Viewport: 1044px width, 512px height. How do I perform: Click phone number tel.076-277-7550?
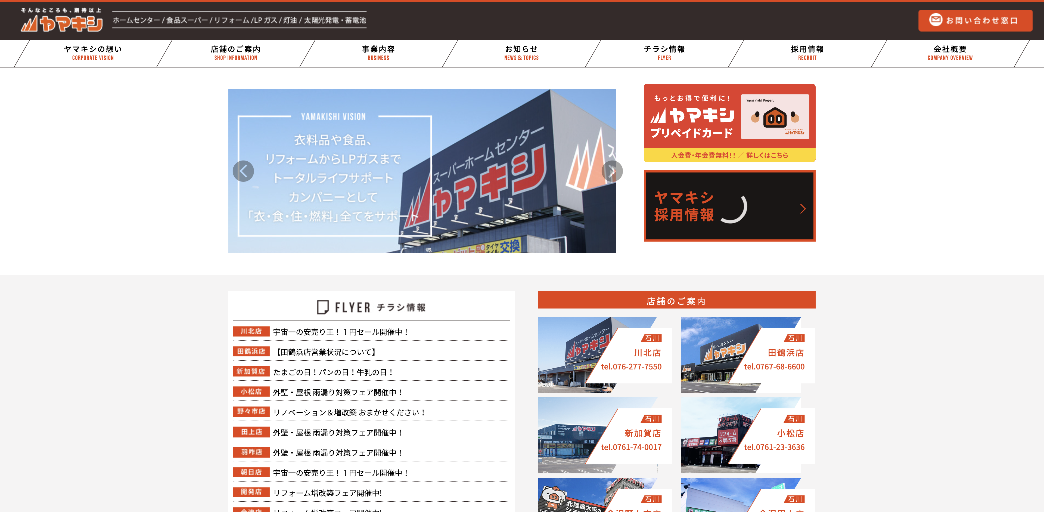(631, 366)
